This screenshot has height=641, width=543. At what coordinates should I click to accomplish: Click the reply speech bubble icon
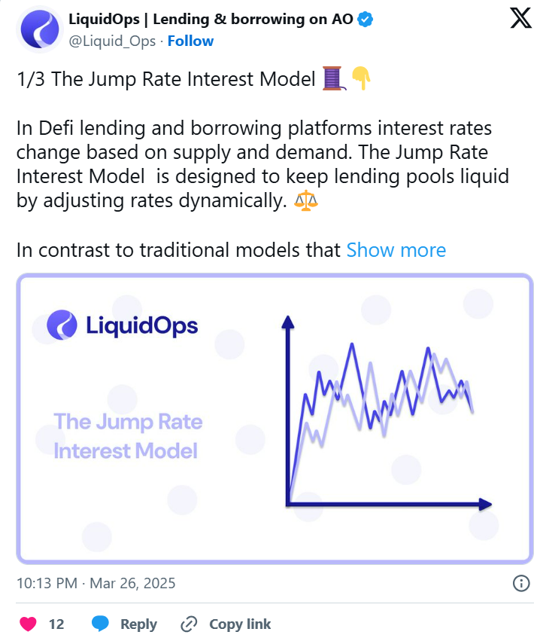(x=99, y=624)
